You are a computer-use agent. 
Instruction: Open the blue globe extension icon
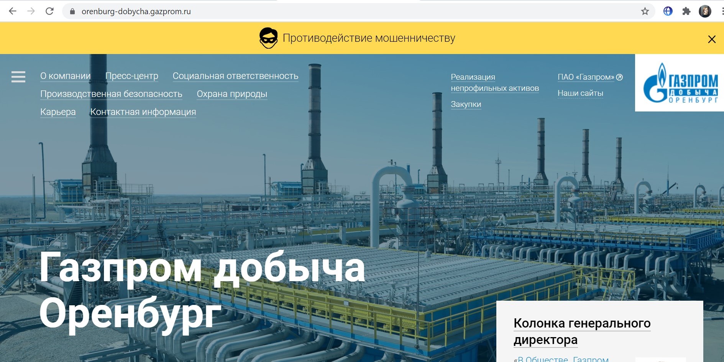668,11
